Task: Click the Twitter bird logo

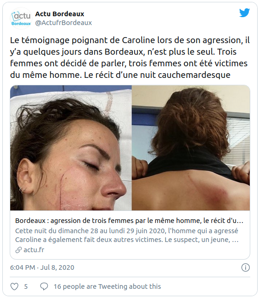Action: pyautogui.click(x=245, y=13)
